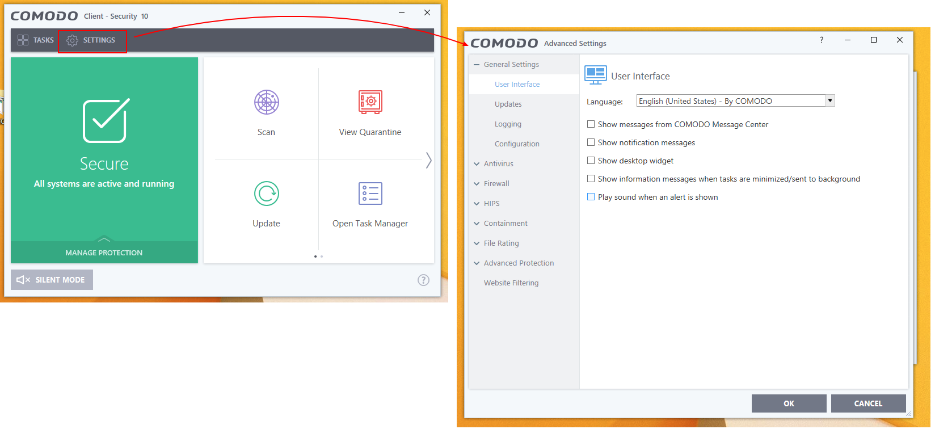Viewport: 935px width, 429px height.
Task: Click the User Interface monitor icon
Action: tap(596, 75)
